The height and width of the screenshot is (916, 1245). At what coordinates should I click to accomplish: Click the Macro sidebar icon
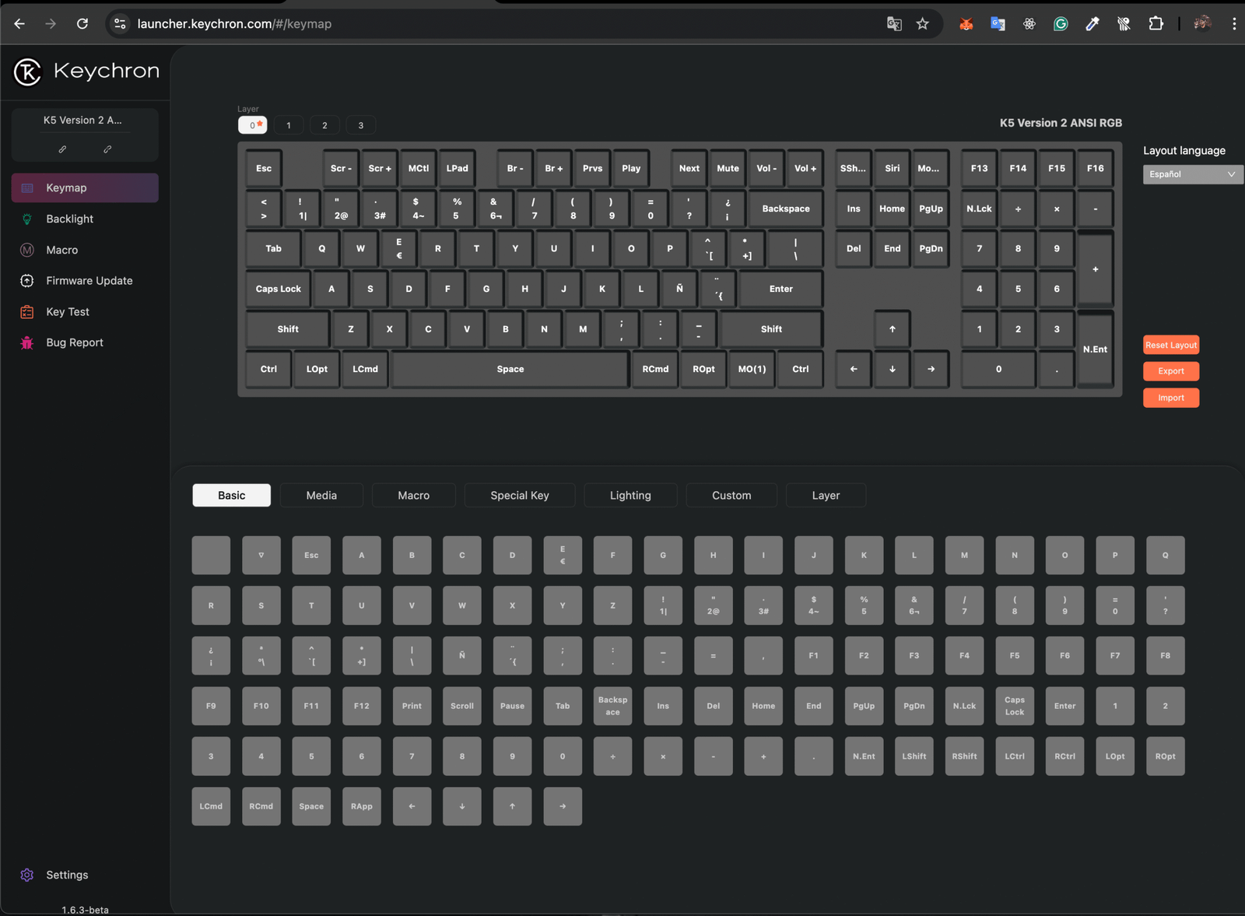click(x=27, y=250)
